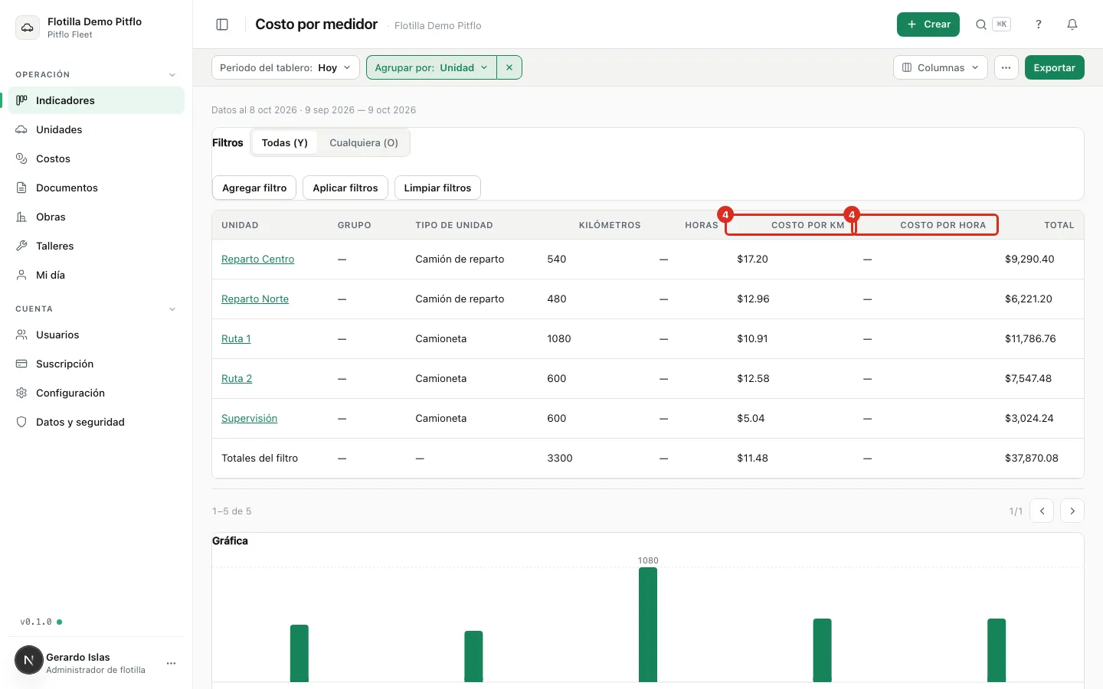Open Periodo del tablero dropdown

coord(286,67)
